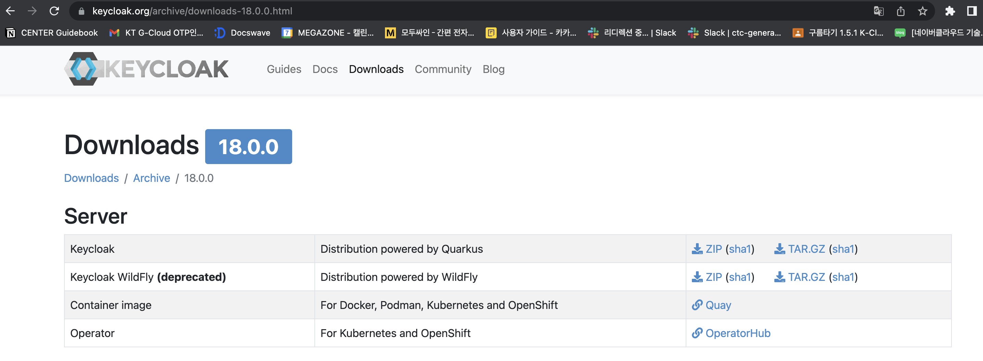The width and height of the screenshot is (983, 361).
Task: Click 'Container image' table cell
Action: [189, 305]
